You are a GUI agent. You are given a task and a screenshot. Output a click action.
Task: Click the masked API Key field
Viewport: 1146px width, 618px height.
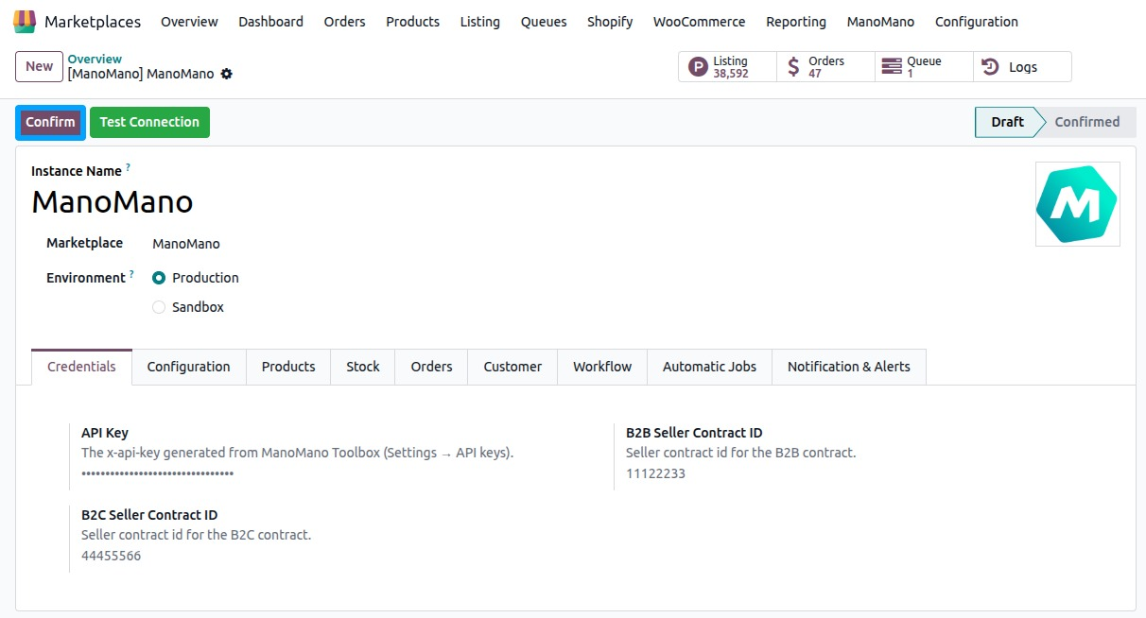[x=157, y=473]
